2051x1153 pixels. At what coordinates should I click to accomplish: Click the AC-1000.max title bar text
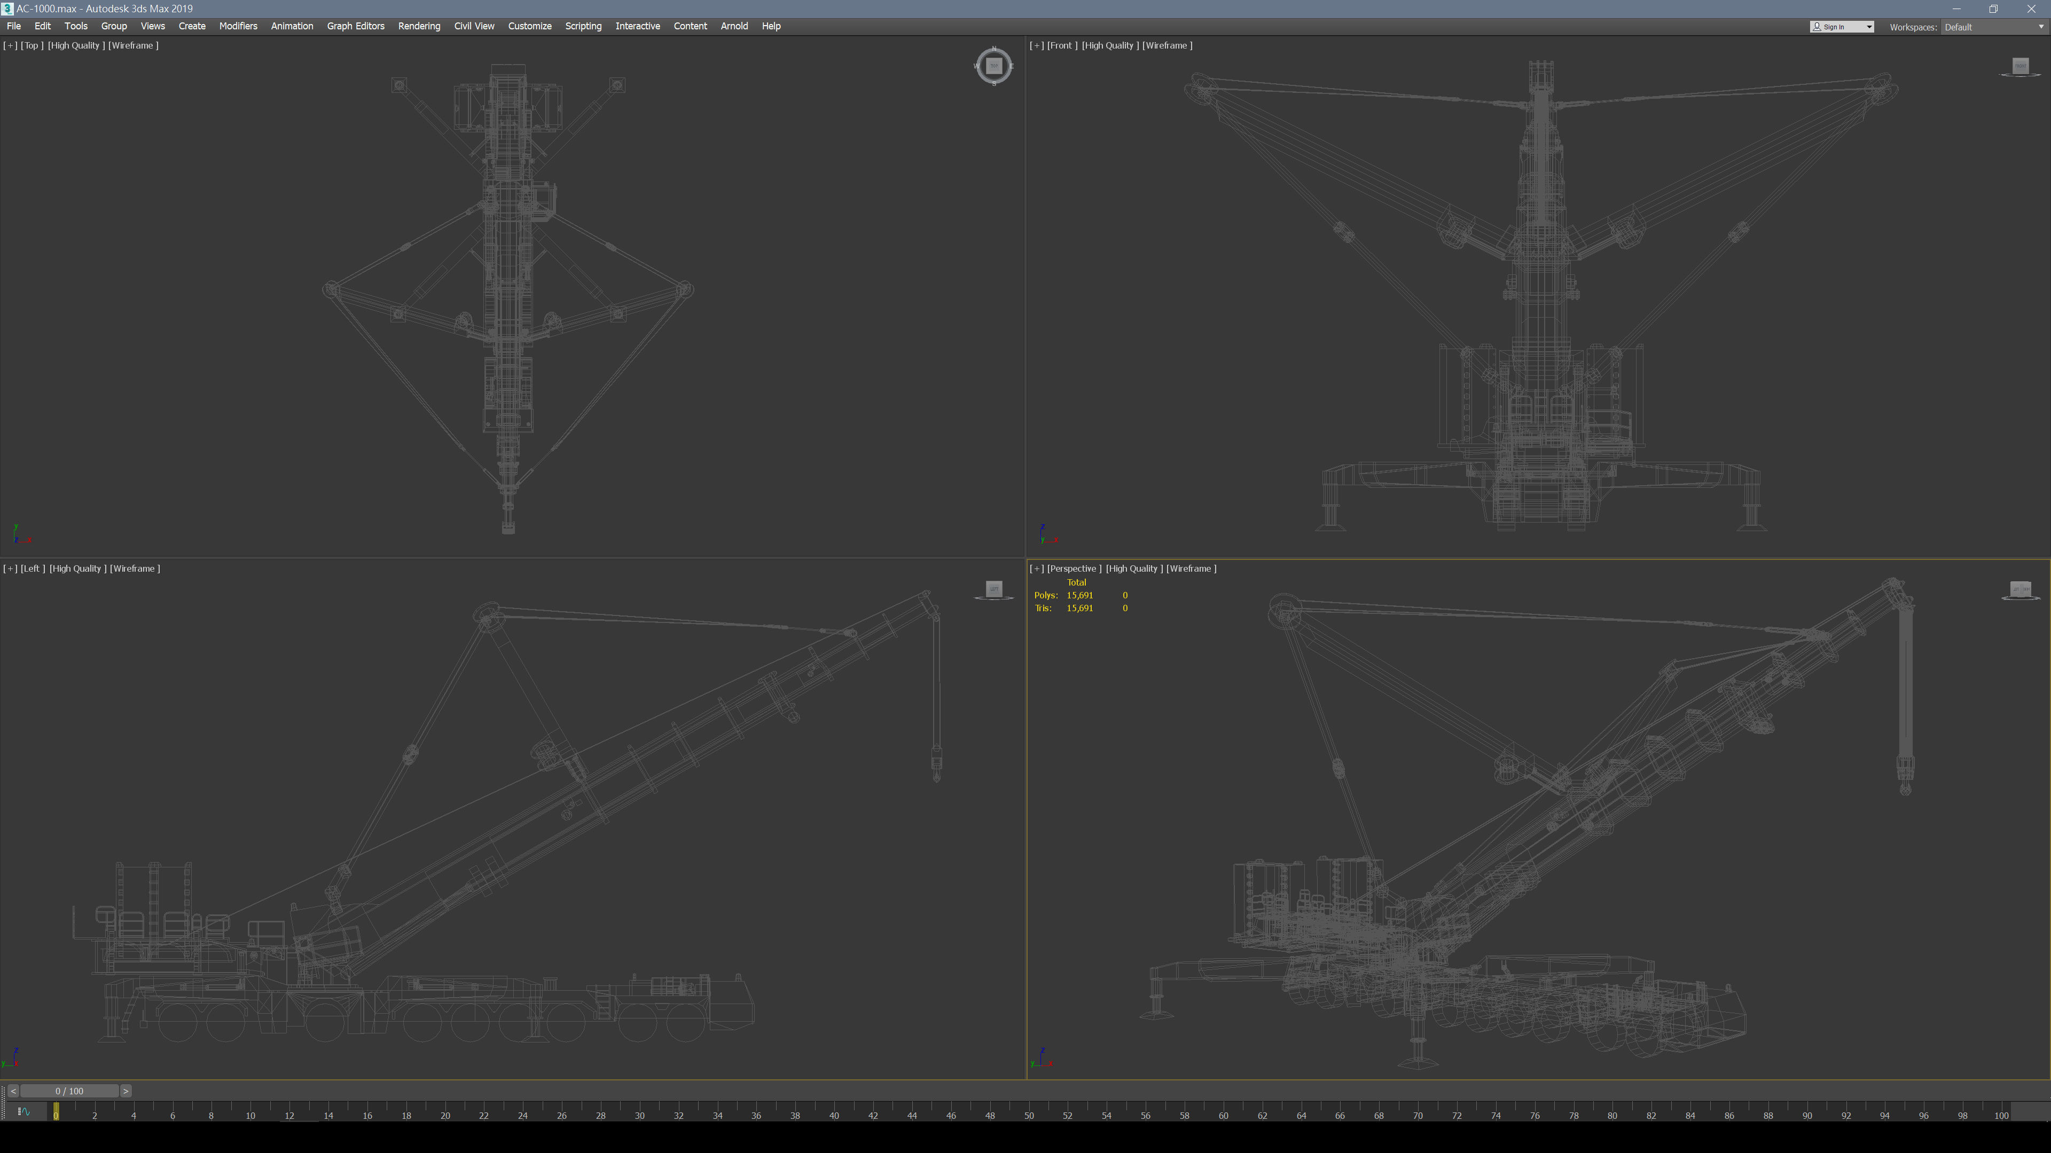coord(104,9)
